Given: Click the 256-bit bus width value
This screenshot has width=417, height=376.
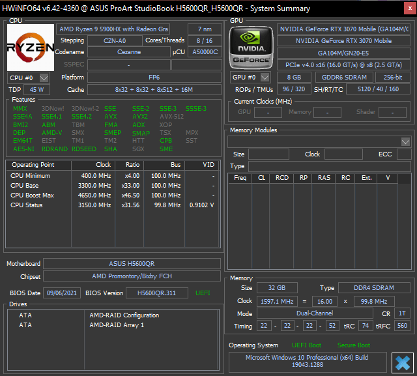Looking at the screenshot, I should click(393, 78).
